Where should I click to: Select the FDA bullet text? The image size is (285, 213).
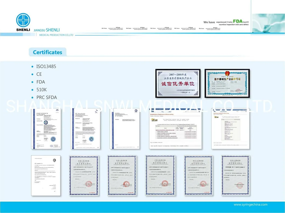coord(41,82)
